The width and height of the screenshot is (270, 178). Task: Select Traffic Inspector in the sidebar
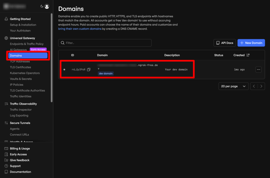tap(21, 110)
